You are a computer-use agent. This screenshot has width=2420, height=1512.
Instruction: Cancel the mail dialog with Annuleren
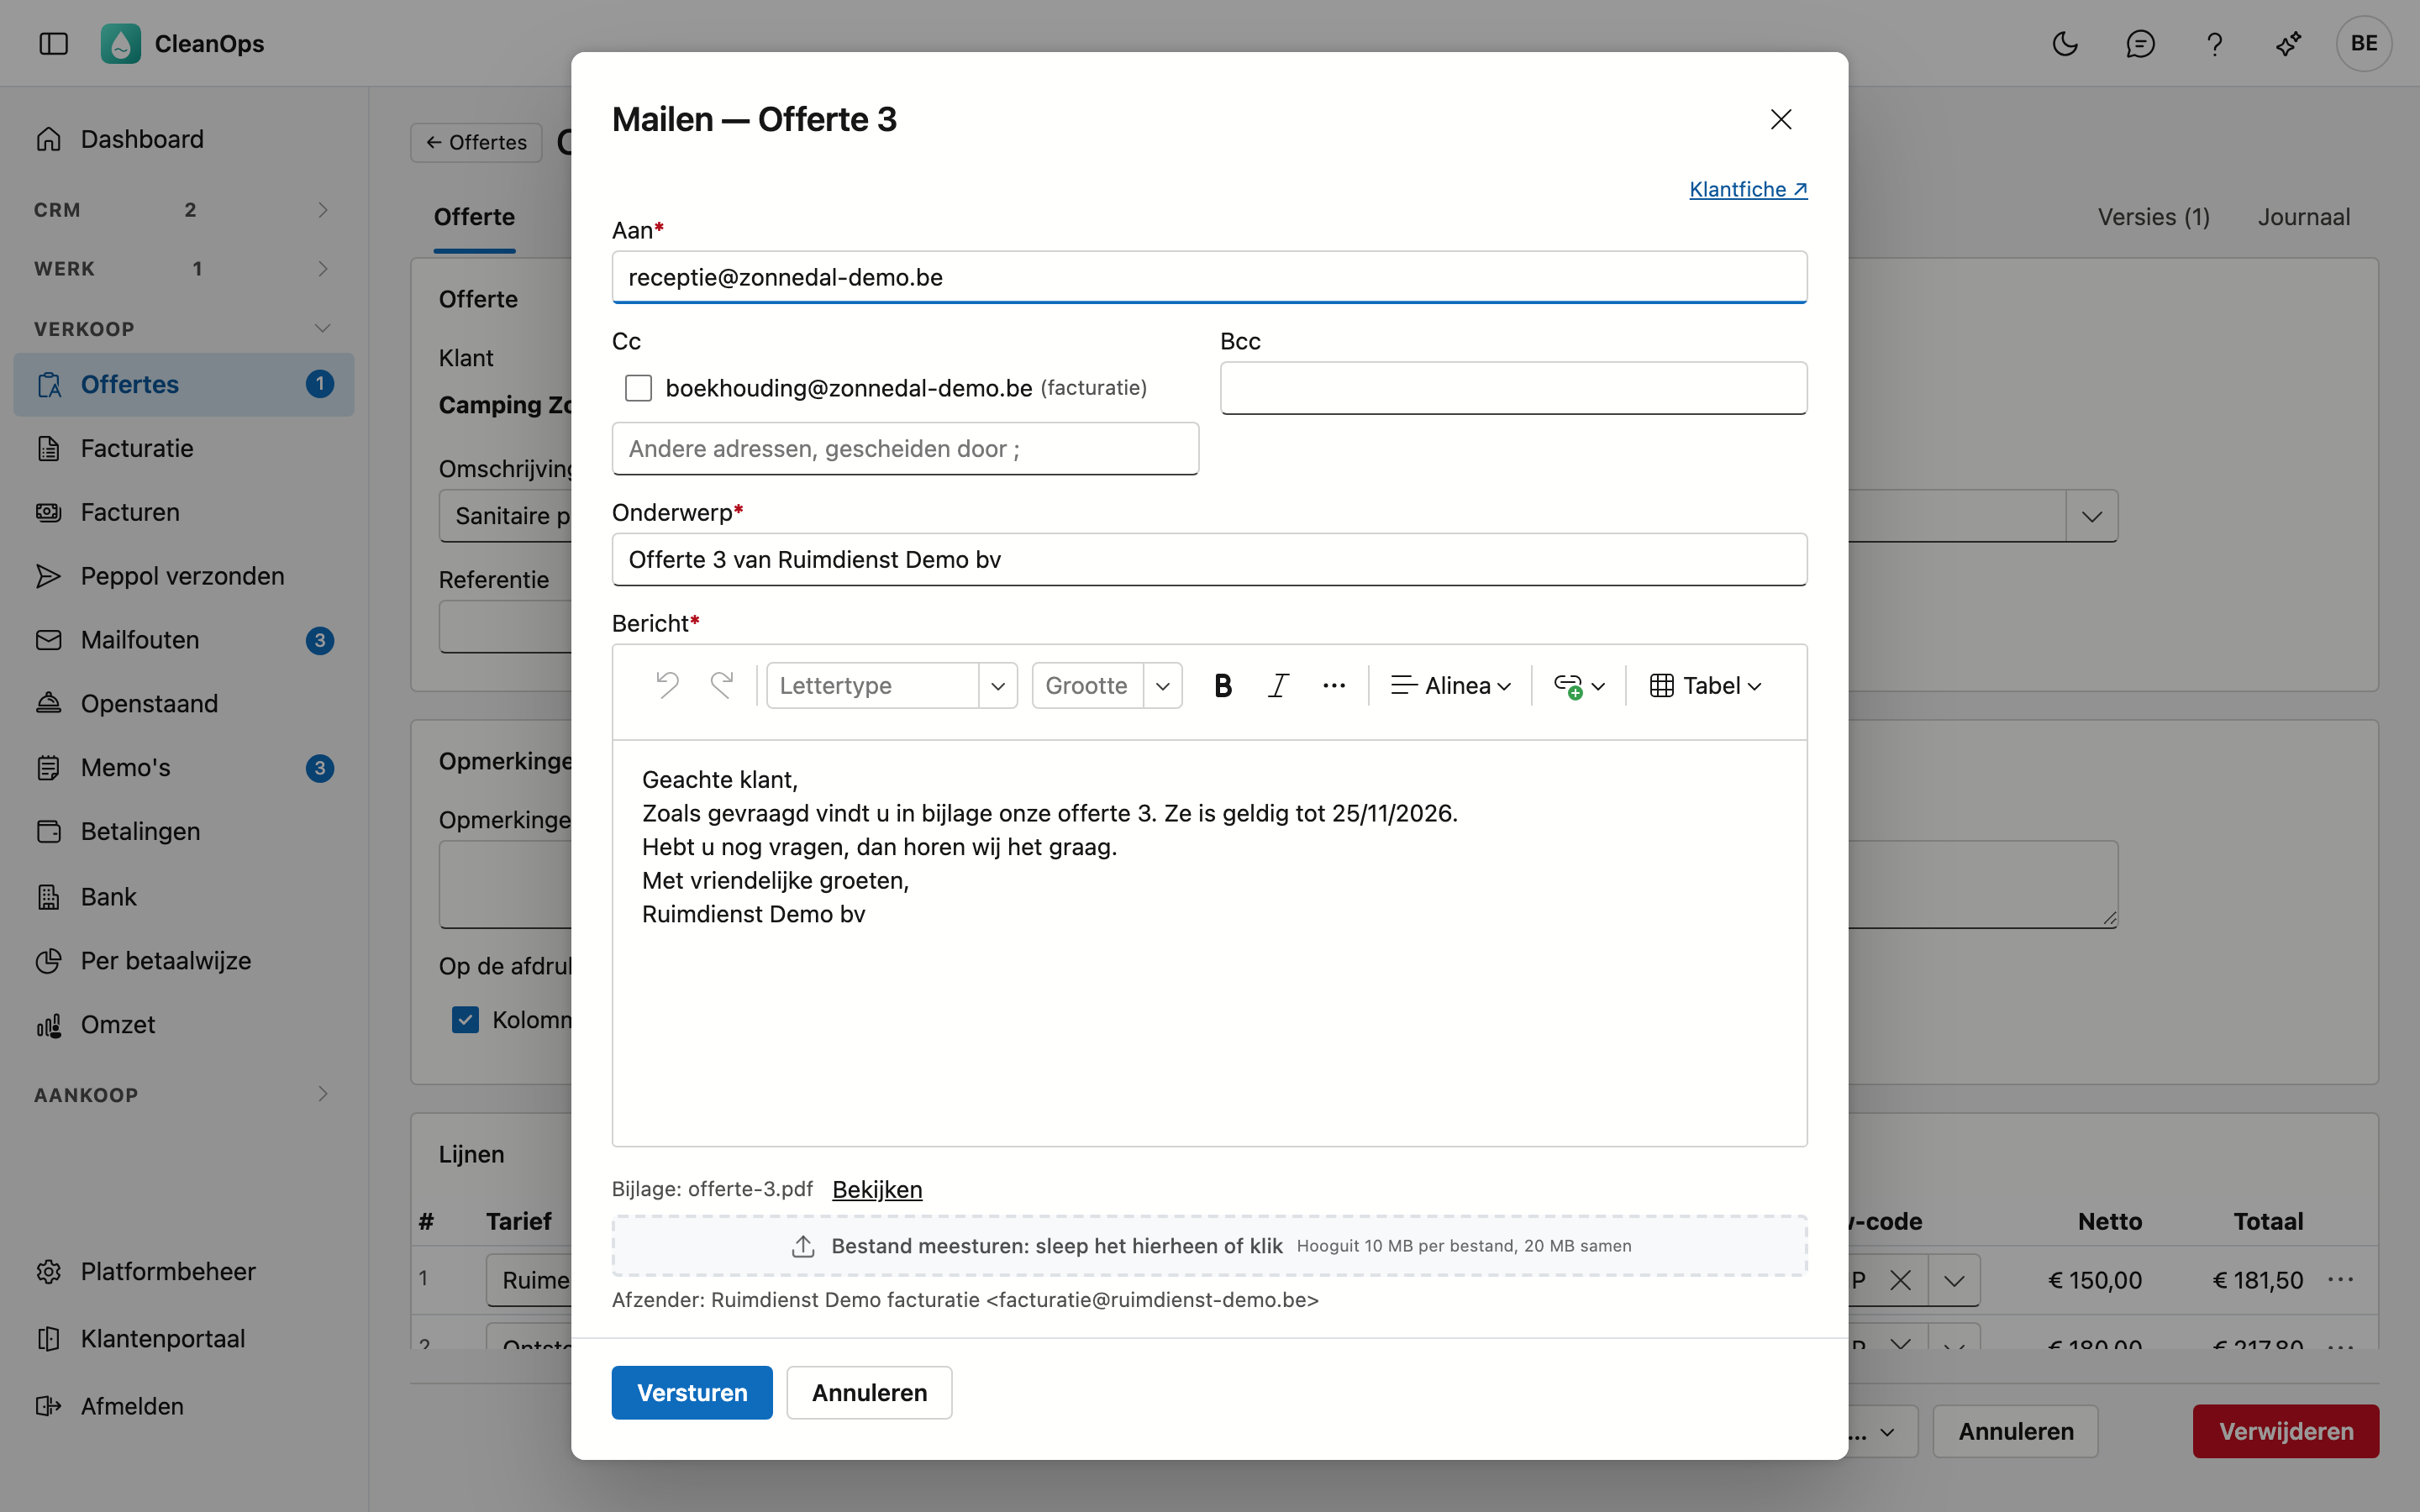(869, 1392)
